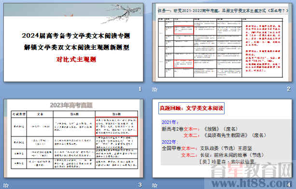
Task: Click the 真题回顾:文学类文本阅读 title box
Action: [191, 108]
